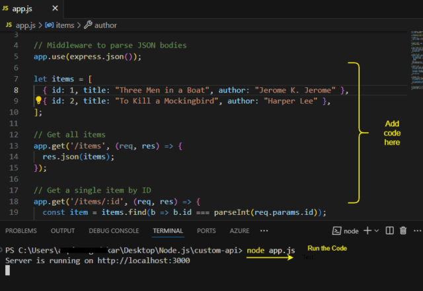The width and height of the screenshot is (423, 291).
Task: Open more panel tabs ellipsis menu
Action: coord(264,231)
